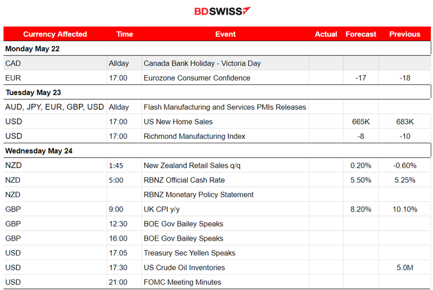Click the UK CPI y/y event
The width and height of the screenshot is (433, 290).
[x=162, y=209]
